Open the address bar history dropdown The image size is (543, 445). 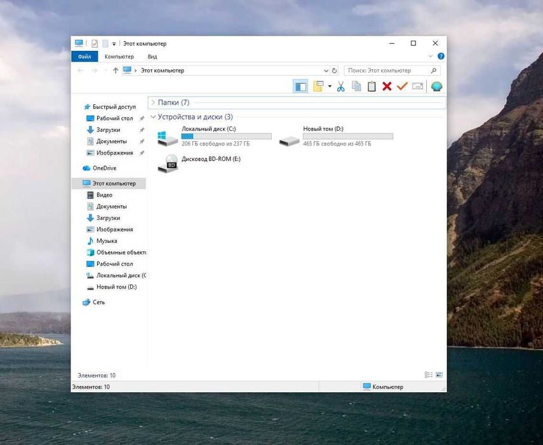[326, 71]
